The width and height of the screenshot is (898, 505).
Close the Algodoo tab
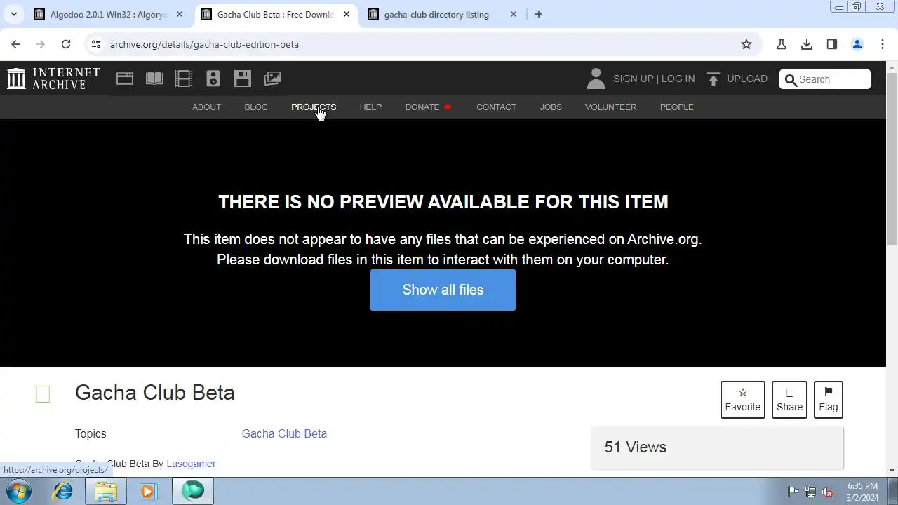pyautogui.click(x=180, y=14)
